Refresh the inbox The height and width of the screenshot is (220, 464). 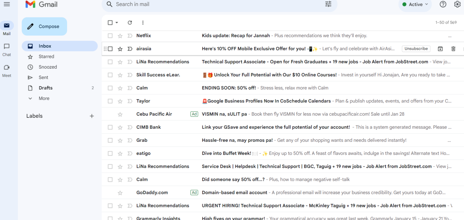point(130,22)
